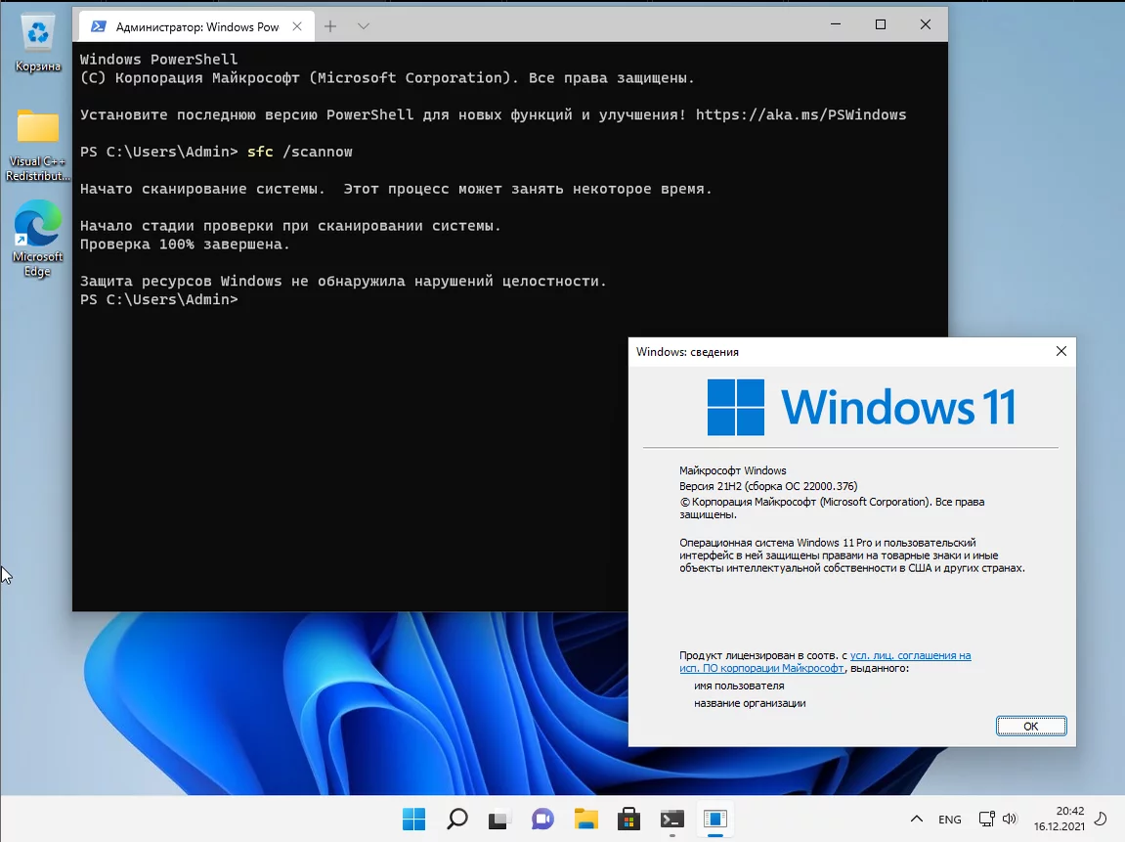The width and height of the screenshot is (1125, 842).
Task: Open the Chat (Teams) taskbar icon
Action: pyautogui.click(x=542, y=819)
